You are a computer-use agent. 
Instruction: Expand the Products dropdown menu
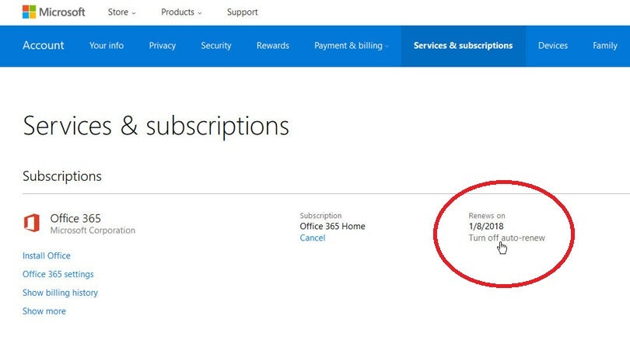coord(181,12)
